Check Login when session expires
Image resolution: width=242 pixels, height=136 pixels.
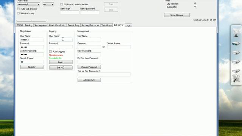point(62,4)
